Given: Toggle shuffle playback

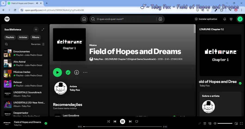Looking at the screenshot, I should point(108,121).
